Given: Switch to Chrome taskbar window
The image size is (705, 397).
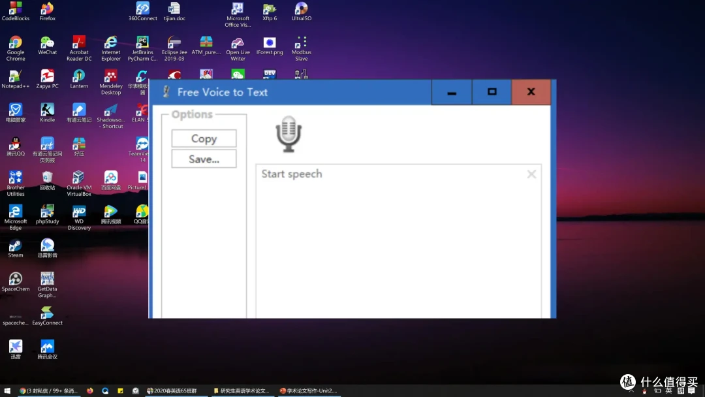Looking at the screenshot, I should tap(48, 390).
